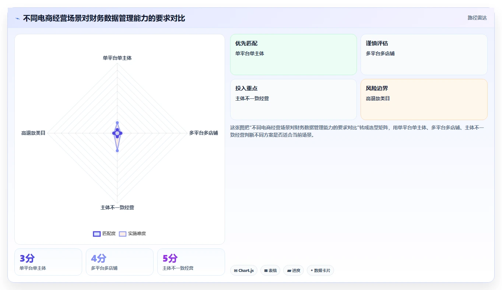Open the 优先匹配 card
This screenshot has width=502, height=290.
pyautogui.click(x=294, y=55)
